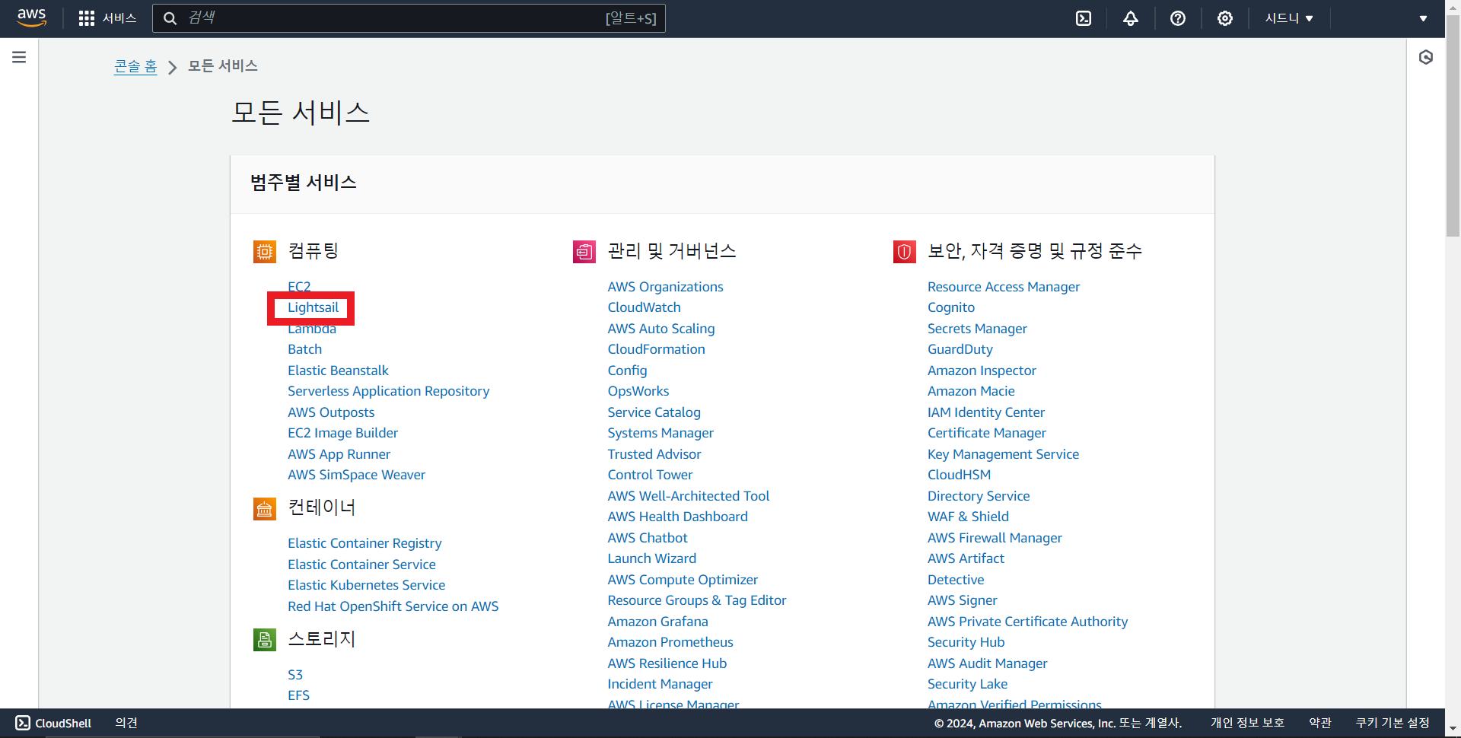Open Serverless Application Repository link

point(388,391)
